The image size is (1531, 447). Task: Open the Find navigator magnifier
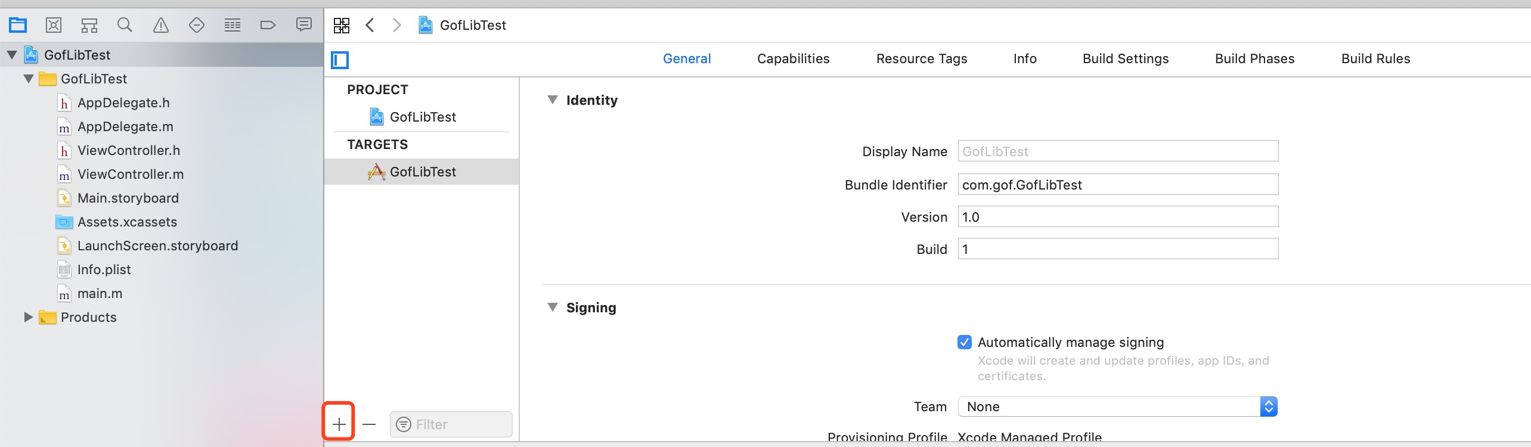click(x=125, y=25)
